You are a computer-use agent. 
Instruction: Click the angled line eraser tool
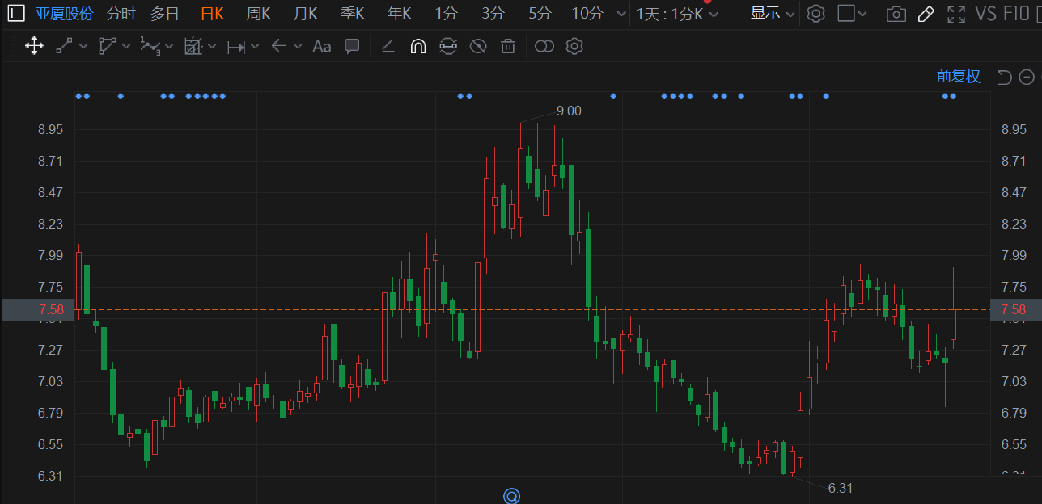[x=388, y=46]
